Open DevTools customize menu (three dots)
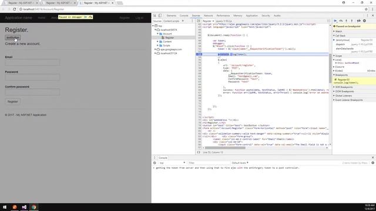Viewport: 376px width, 211px height. tap(367, 16)
